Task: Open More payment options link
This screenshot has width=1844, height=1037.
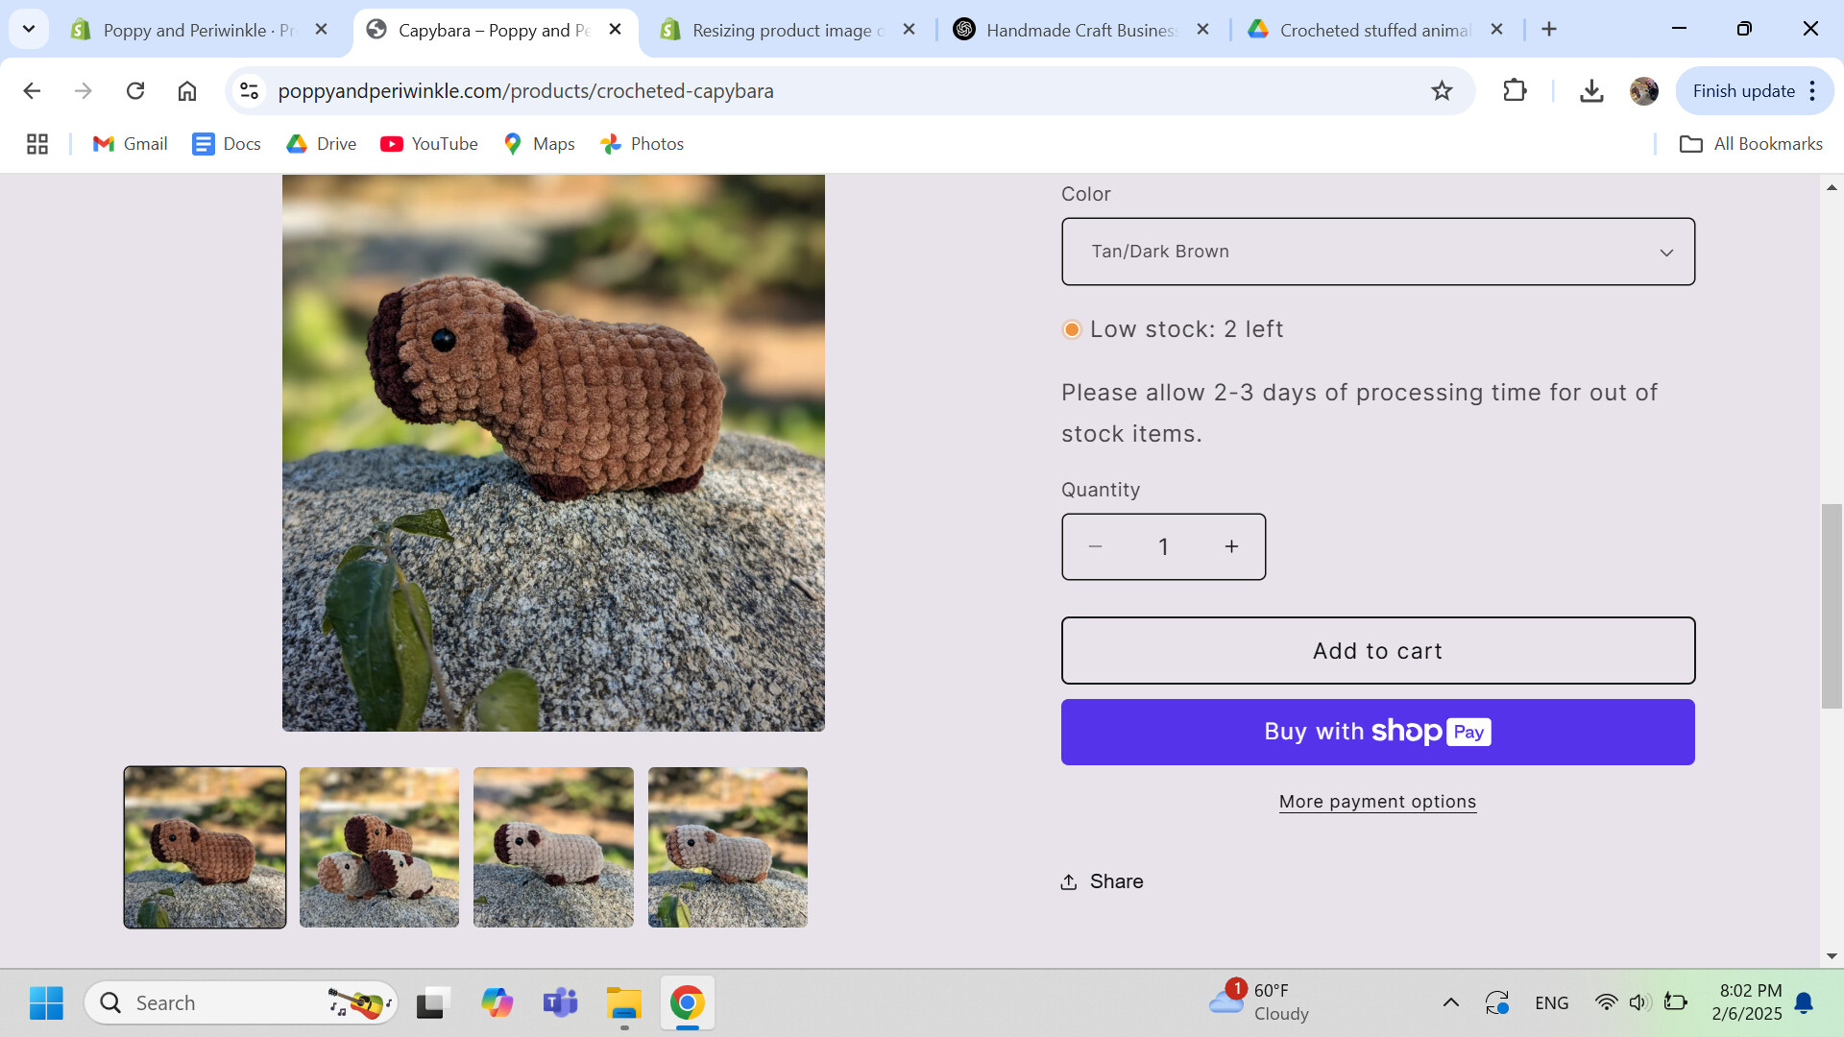Action: point(1377,802)
